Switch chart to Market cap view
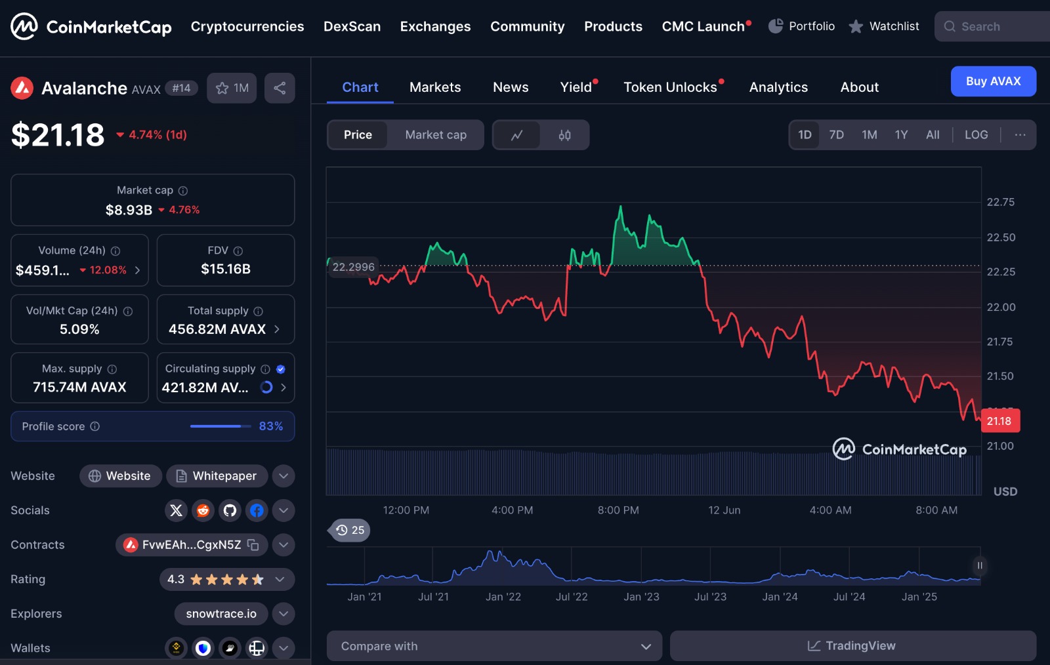Viewport: 1050px width, 665px height. pos(436,135)
